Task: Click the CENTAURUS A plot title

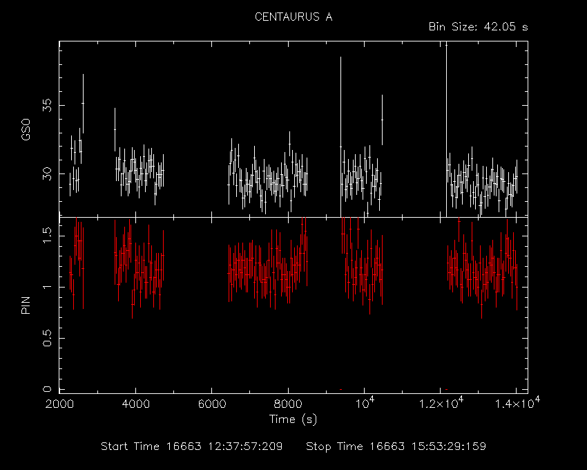Action: (x=293, y=17)
